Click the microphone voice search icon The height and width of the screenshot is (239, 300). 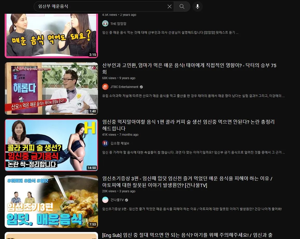[198, 6]
